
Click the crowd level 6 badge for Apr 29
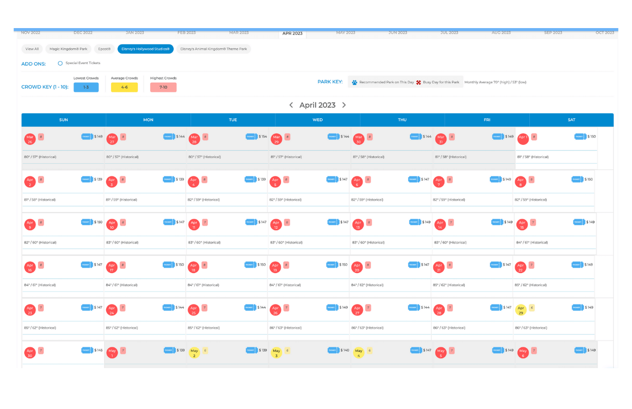[532, 307]
